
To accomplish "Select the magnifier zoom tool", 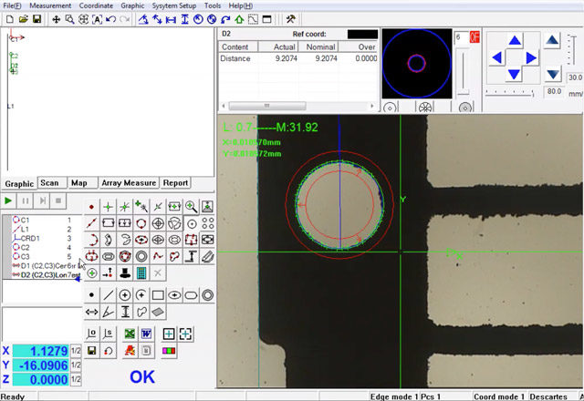I will [x=70, y=19].
